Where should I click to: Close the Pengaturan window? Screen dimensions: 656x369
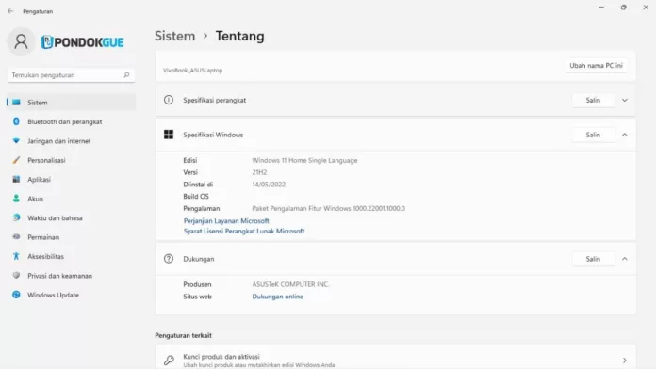point(646,8)
